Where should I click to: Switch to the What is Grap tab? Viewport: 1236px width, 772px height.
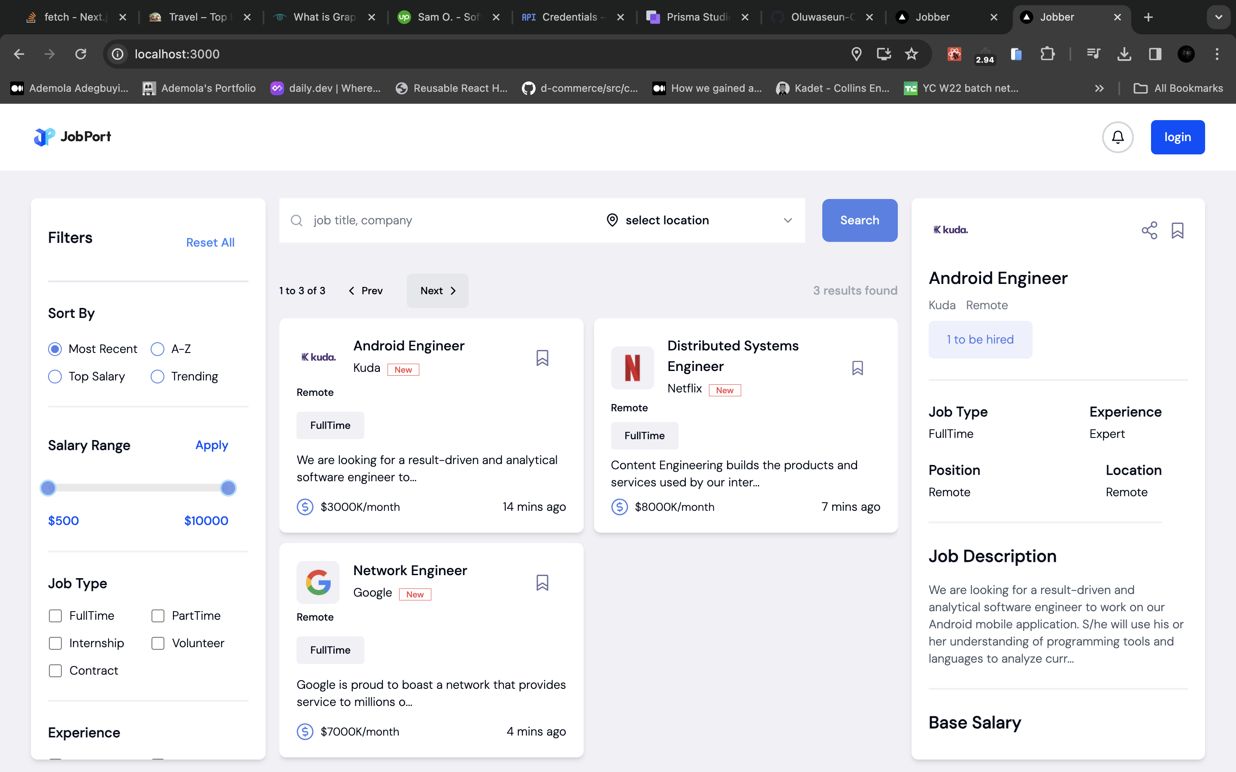(324, 17)
